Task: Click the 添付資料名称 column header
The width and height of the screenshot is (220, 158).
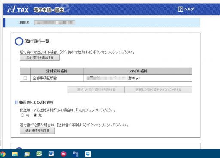Action: [57, 71]
